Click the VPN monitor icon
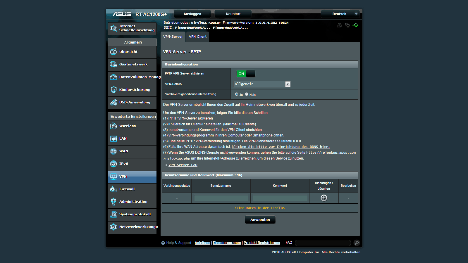Image resolution: width=468 pixels, height=263 pixels. pos(113,177)
